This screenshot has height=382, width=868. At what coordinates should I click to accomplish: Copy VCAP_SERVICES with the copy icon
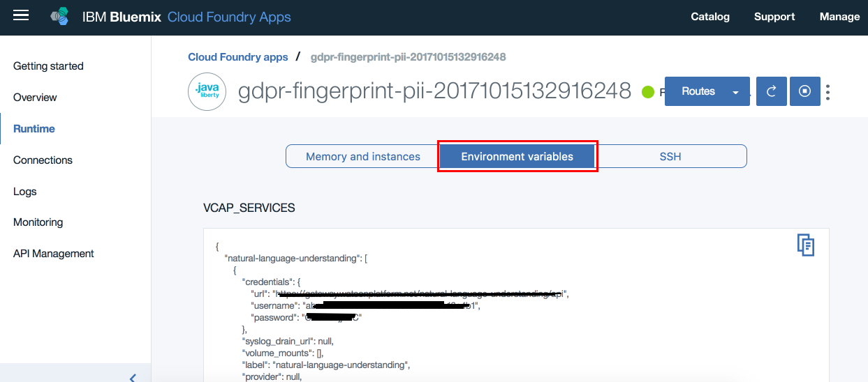[806, 245]
